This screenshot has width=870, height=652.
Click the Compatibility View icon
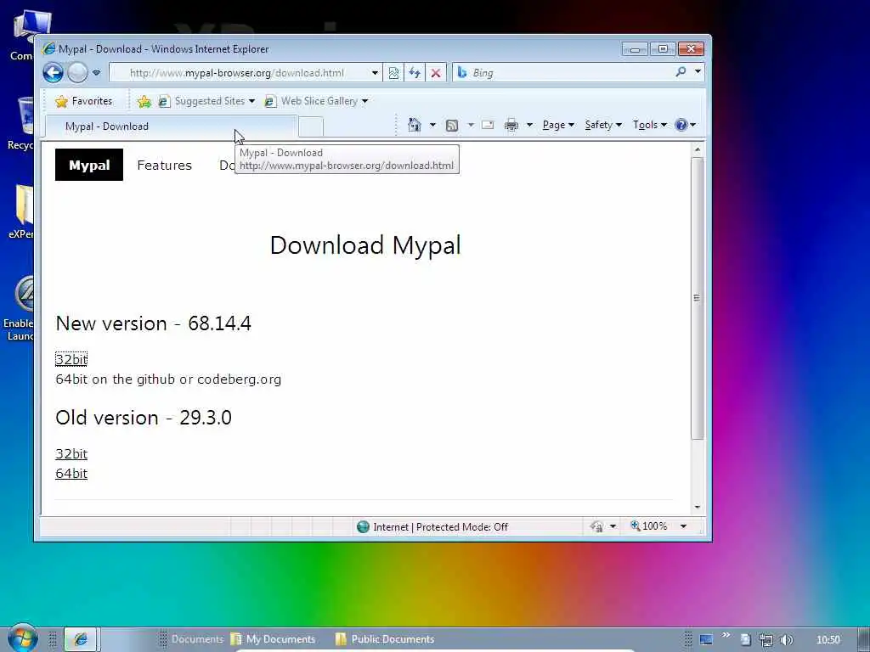(x=393, y=73)
